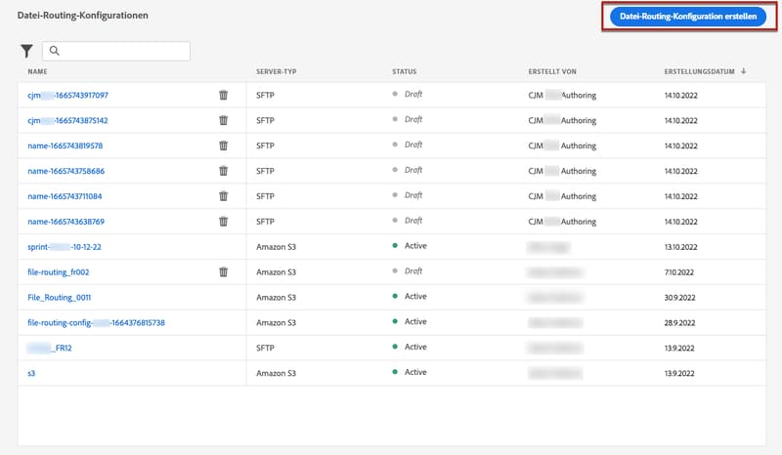Open name-1665743758686 link
The width and height of the screenshot is (782, 455).
click(66, 171)
